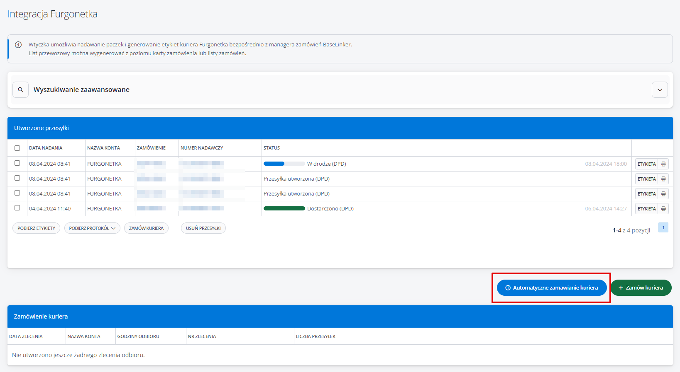Click printer icon in 04.04.2024 11:40 row
The height and width of the screenshot is (372, 680).
(663, 209)
